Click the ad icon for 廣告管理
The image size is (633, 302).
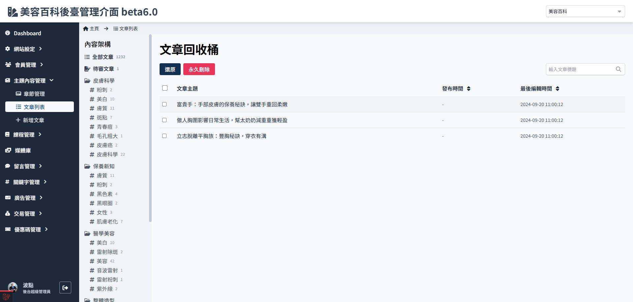(8, 198)
